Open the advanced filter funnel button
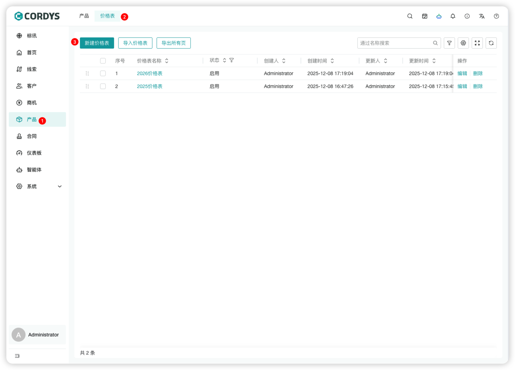 click(x=449, y=43)
